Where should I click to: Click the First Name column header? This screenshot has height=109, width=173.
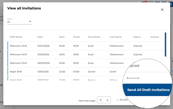point(94,37)
